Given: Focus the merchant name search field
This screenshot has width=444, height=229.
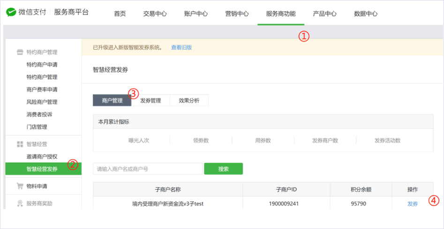Looking at the screenshot, I should coord(148,169).
